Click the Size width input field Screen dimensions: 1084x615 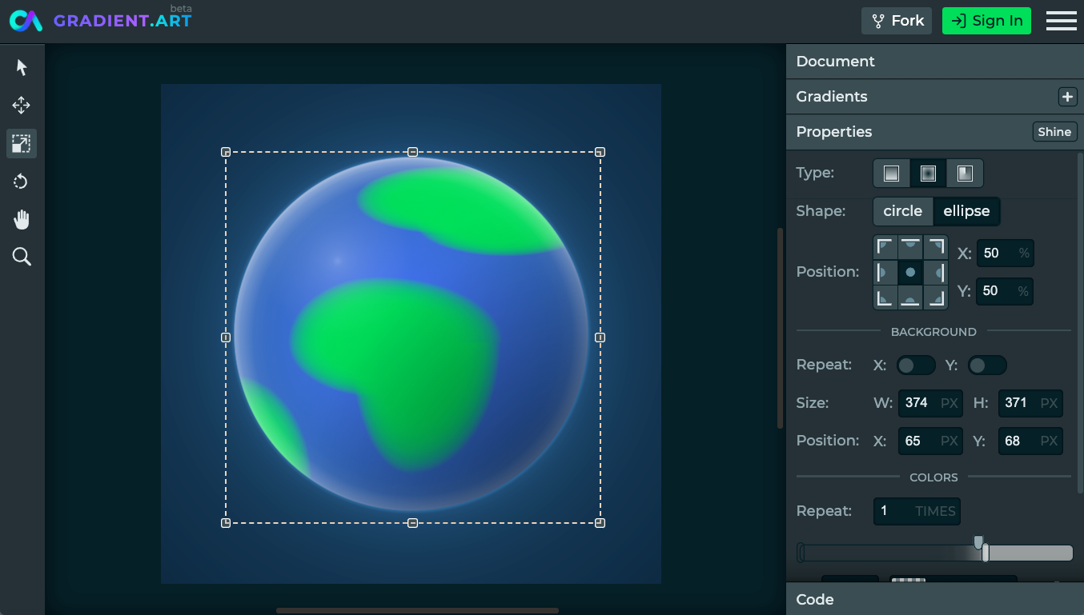[x=930, y=403]
